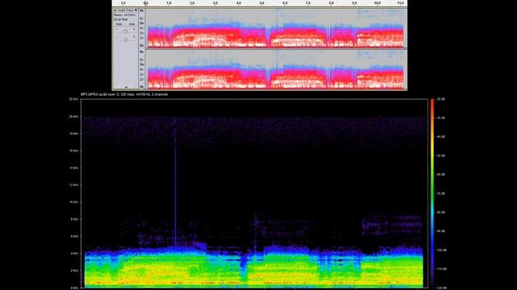Click the 9.0 second mark on the timeline ruler
This screenshot has height=290, width=517.
pyautogui.click(x=355, y=3)
